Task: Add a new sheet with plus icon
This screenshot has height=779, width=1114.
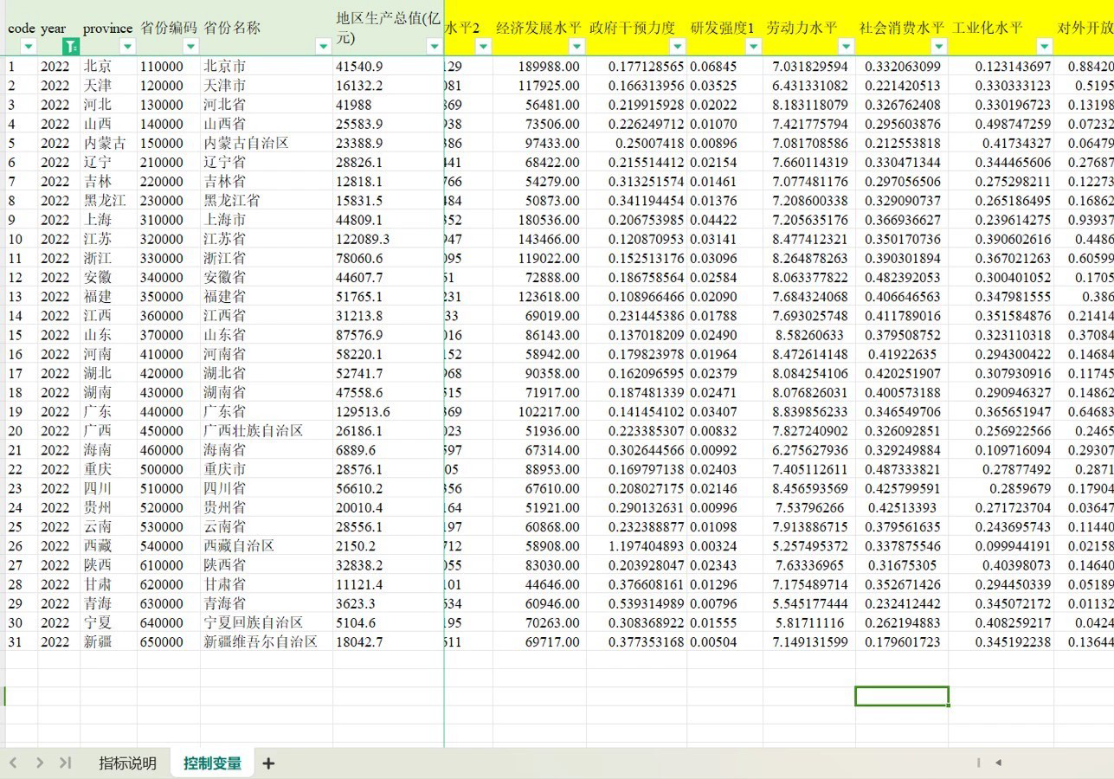Action: pyautogui.click(x=268, y=763)
